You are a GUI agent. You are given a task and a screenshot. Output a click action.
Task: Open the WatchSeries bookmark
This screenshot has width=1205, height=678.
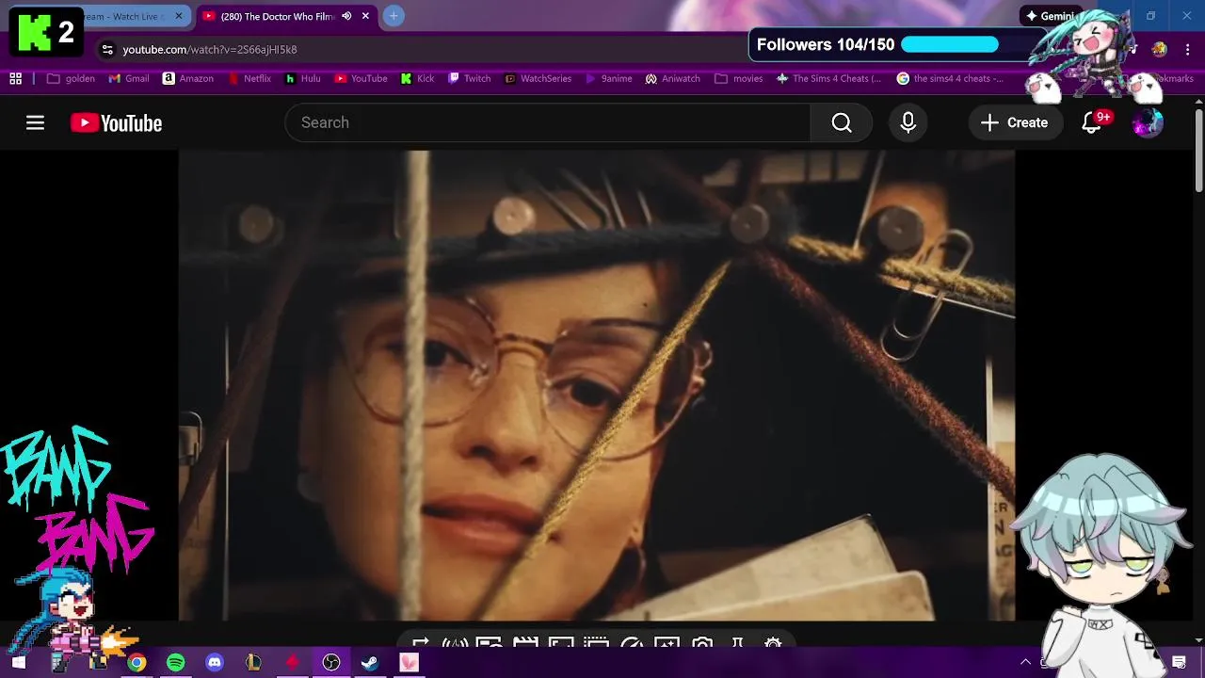538,78
